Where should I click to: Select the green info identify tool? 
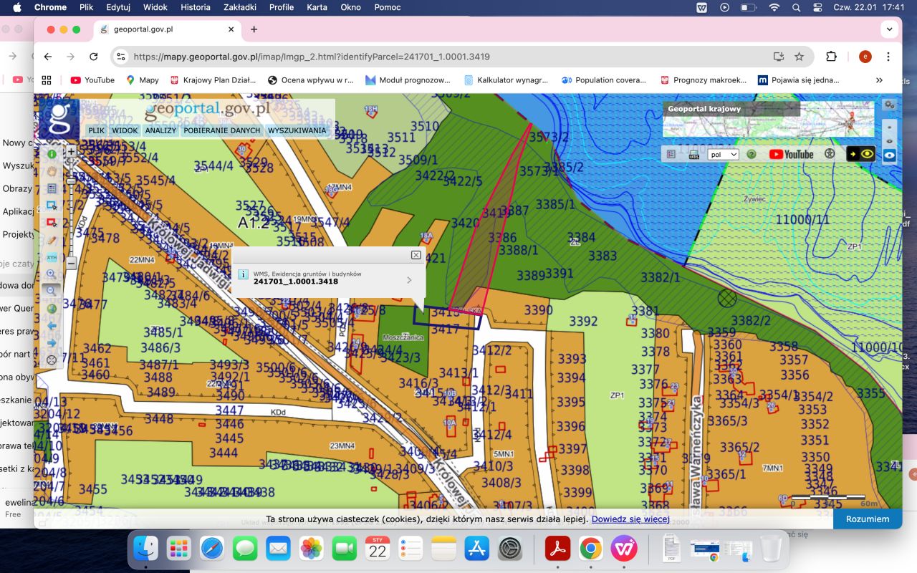tap(52, 154)
